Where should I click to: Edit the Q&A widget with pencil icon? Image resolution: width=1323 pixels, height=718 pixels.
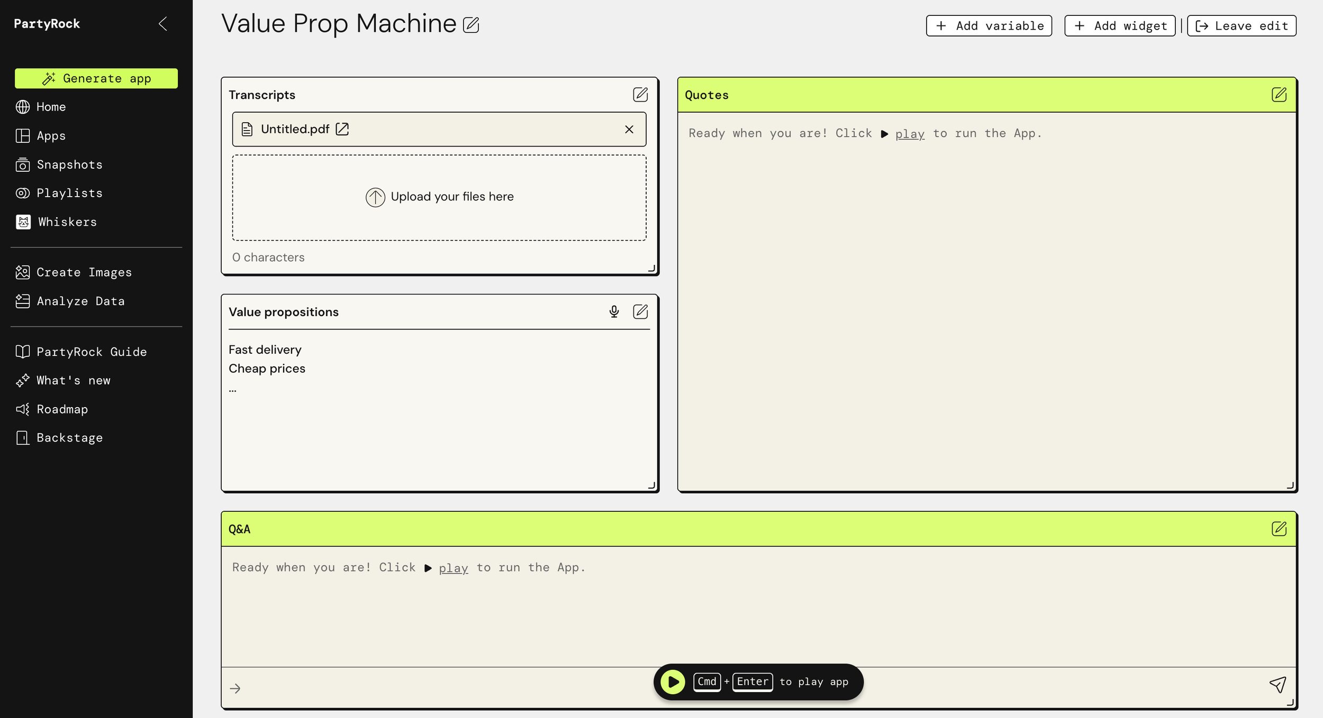point(1279,529)
